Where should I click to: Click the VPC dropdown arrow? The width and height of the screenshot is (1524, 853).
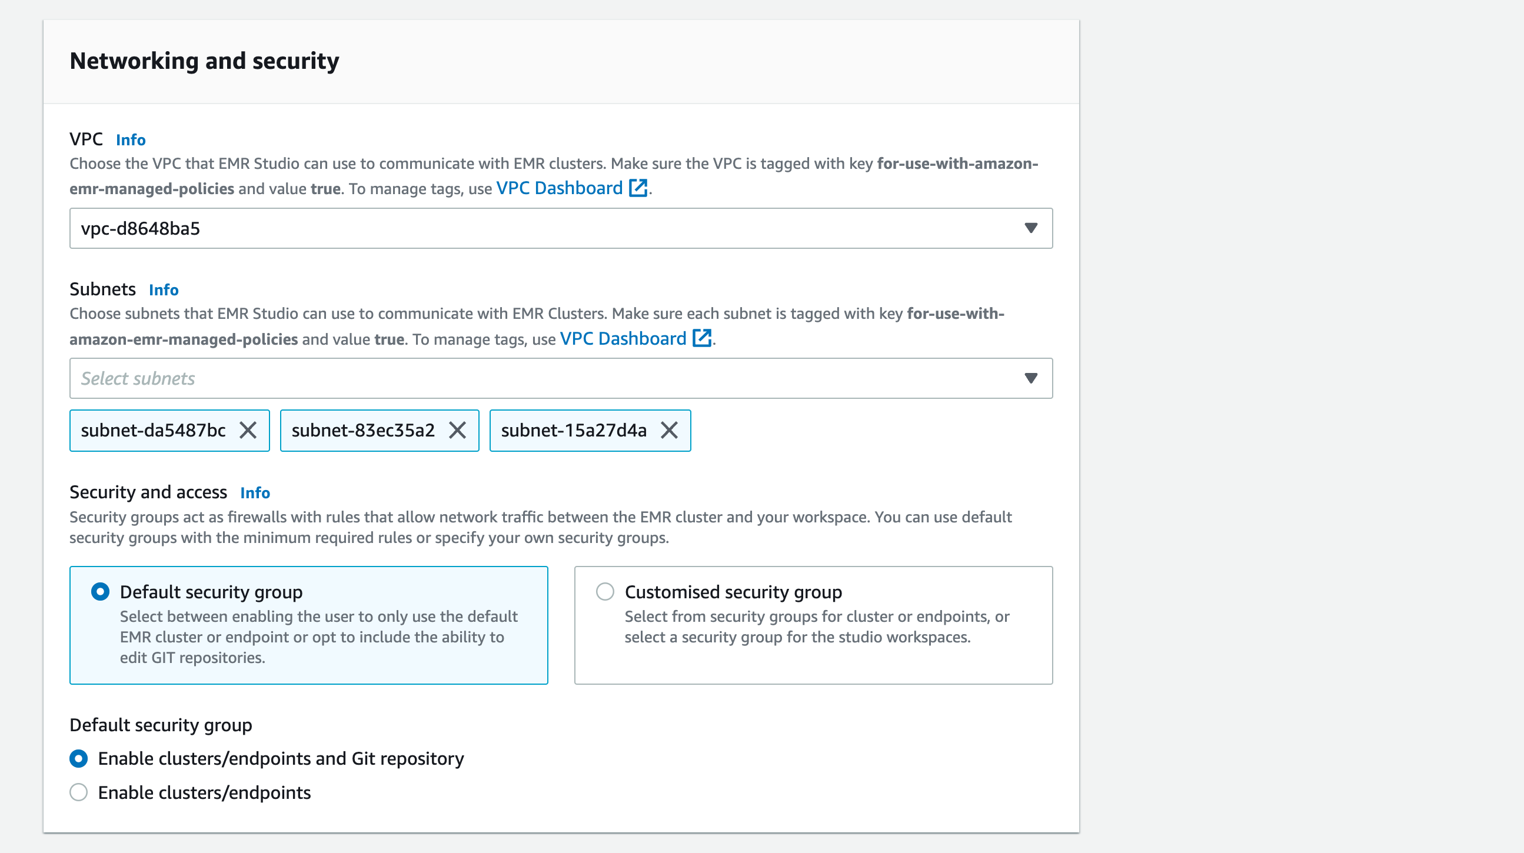tap(1030, 228)
